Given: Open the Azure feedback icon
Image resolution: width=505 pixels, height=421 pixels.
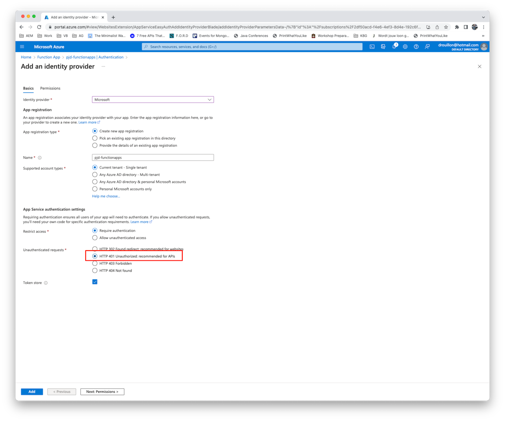Looking at the screenshot, I should (427, 47).
